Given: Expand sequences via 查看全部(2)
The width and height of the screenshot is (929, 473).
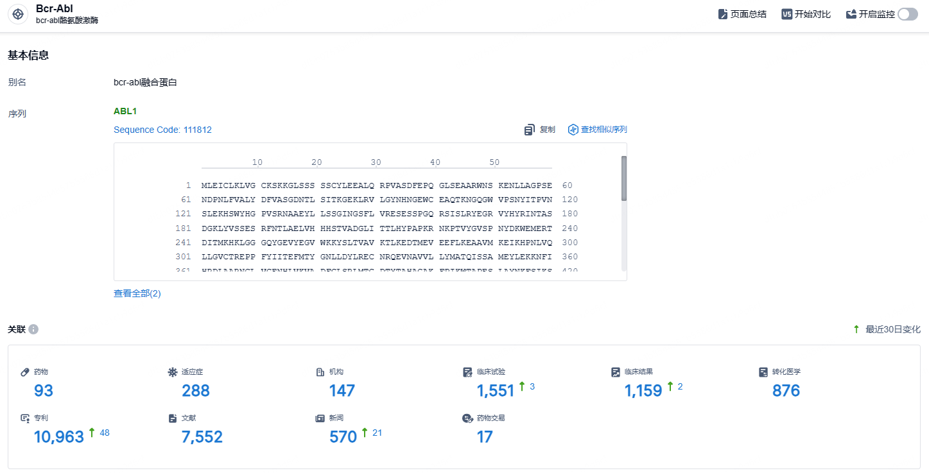Looking at the screenshot, I should (x=137, y=293).
